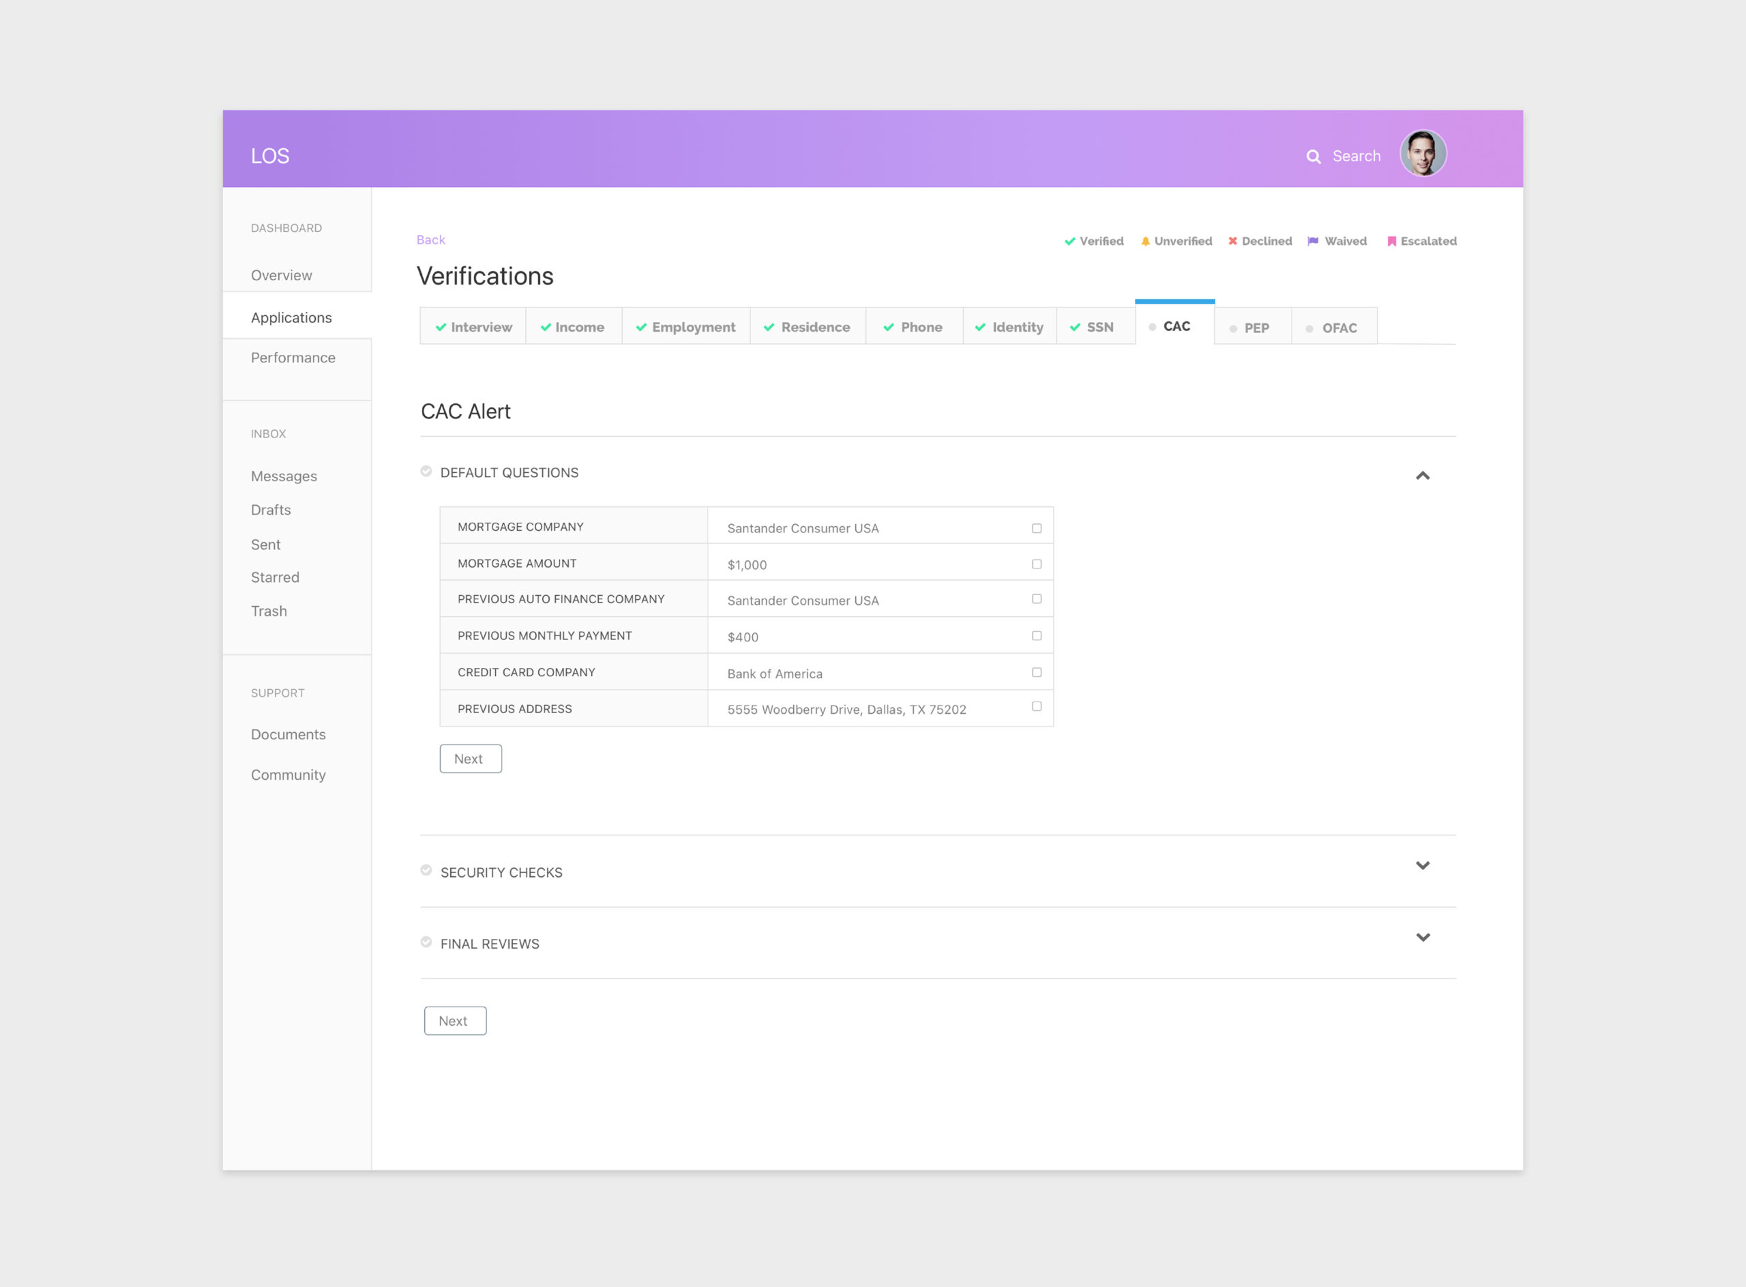The height and width of the screenshot is (1287, 1746).
Task: Check the Mortgage Company row checkbox
Action: [x=1036, y=528]
